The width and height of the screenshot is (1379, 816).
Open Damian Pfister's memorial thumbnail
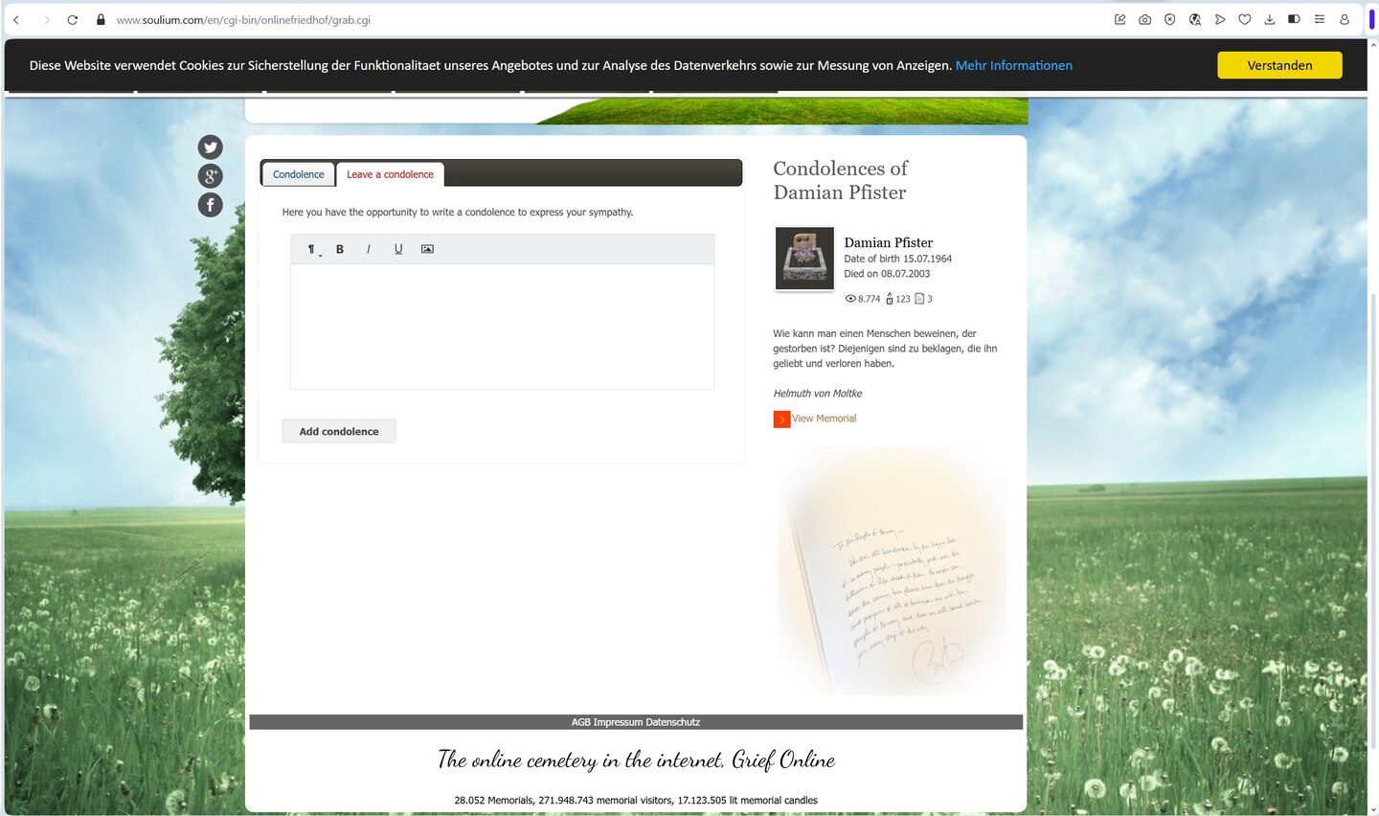(804, 259)
